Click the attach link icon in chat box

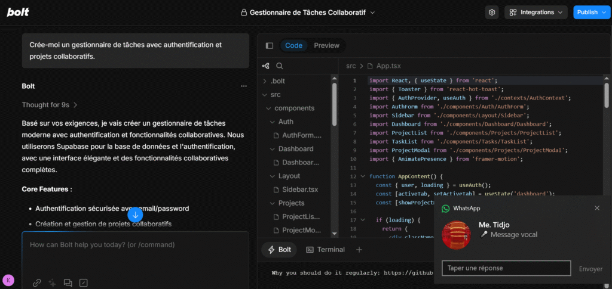pos(37,283)
